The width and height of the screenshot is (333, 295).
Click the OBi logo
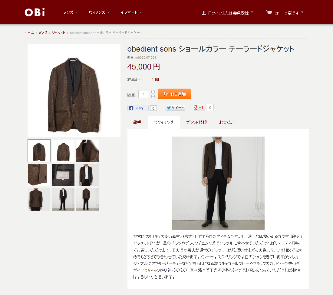[35, 12]
